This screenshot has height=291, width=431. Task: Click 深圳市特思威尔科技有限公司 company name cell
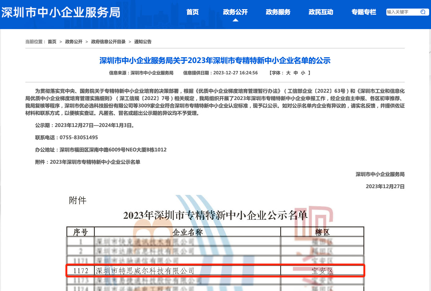pos(188,271)
